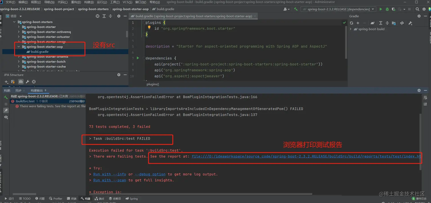Run with coverage using the shield icon
The height and width of the screenshot is (203, 431).
[393, 9]
